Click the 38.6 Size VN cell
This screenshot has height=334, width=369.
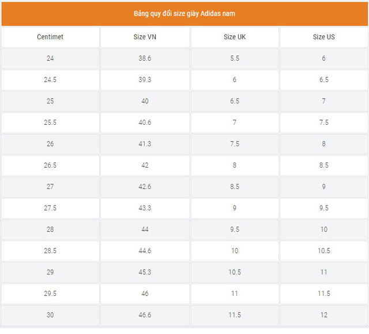[145, 58]
